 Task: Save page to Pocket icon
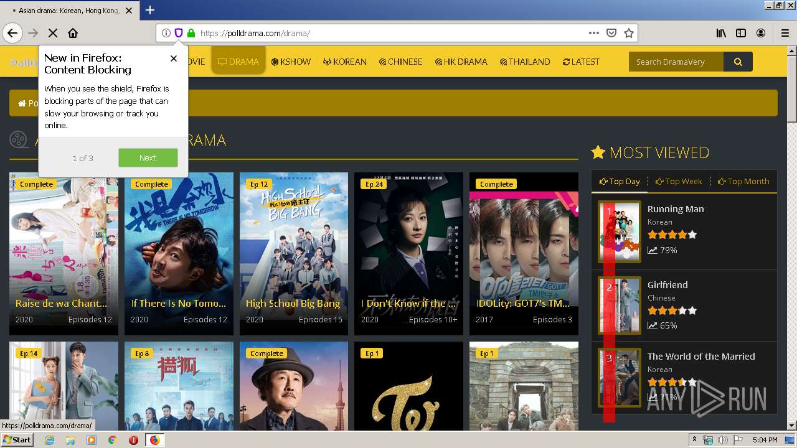(x=611, y=33)
